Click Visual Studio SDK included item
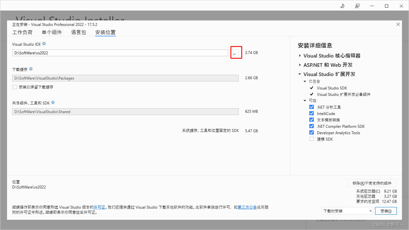The height and width of the screenshot is (230, 409). coord(332,88)
